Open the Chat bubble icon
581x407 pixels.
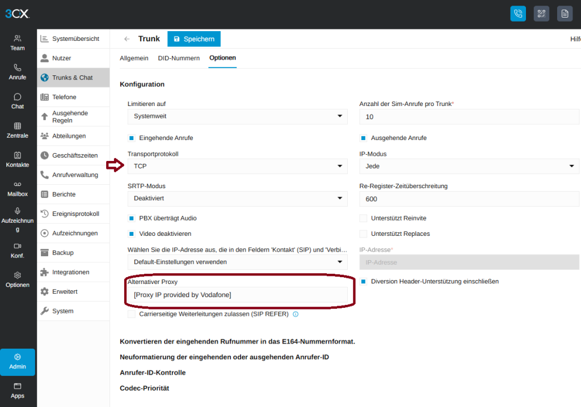pos(18,97)
